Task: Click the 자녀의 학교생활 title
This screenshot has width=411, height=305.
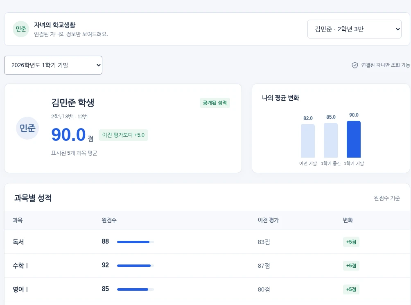Action: click(55, 25)
